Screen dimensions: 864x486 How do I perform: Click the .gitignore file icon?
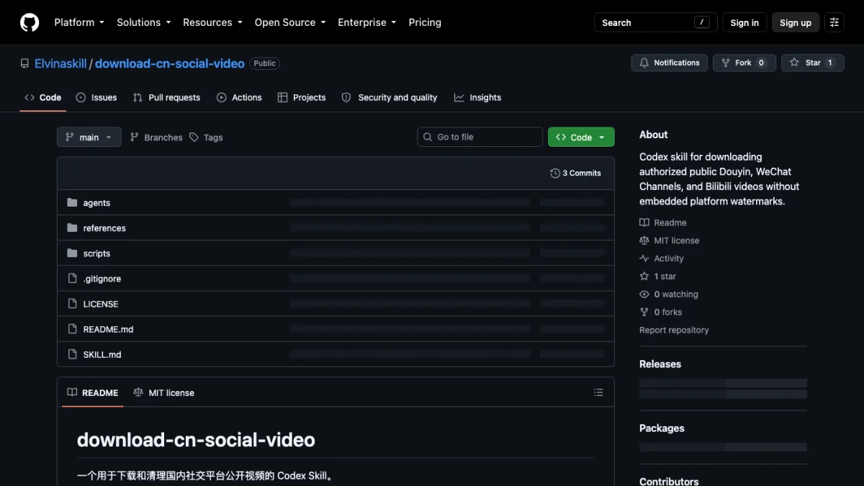click(x=72, y=278)
